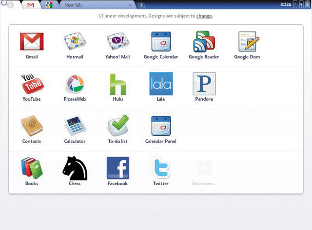Click the 'Pandora' label text

tap(204, 99)
